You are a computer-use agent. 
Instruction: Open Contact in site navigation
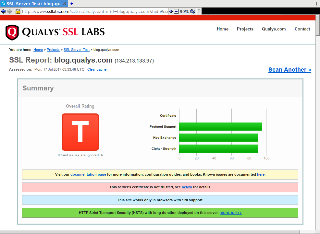tap(302, 29)
